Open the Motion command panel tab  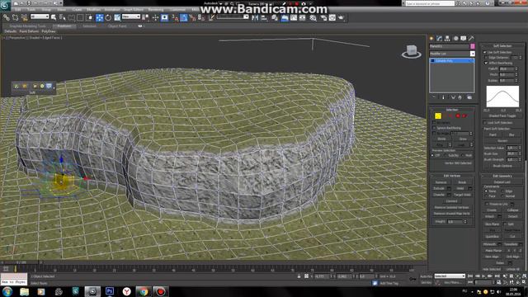pyautogui.click(x=455, y=39)
